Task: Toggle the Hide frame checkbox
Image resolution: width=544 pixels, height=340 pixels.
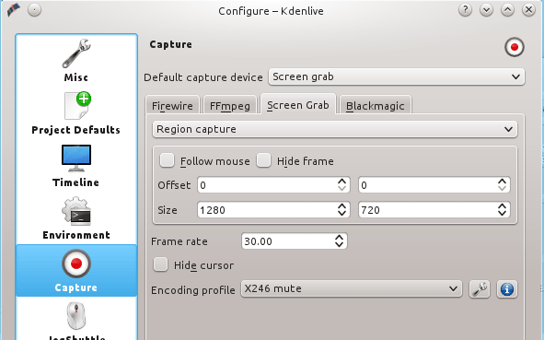Action: (x=263, y=160)
